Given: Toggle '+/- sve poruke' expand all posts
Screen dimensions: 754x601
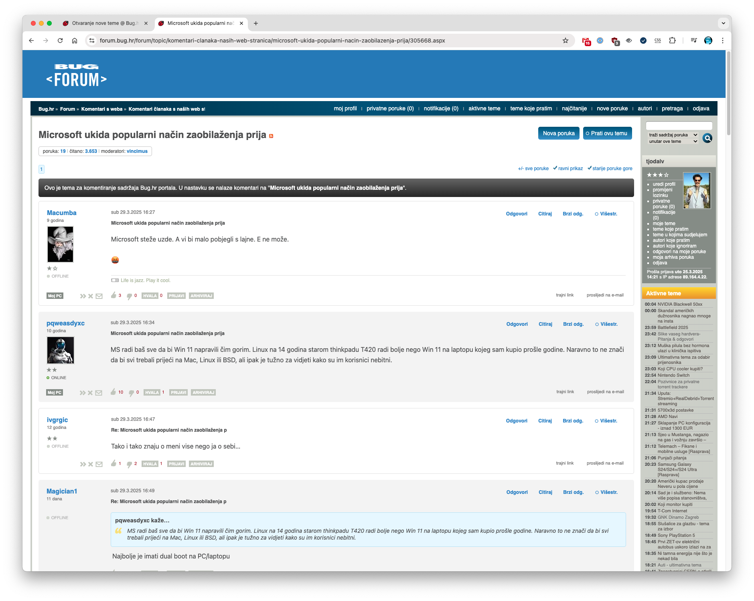Looking at the screenshot, I should pos(533,169).
